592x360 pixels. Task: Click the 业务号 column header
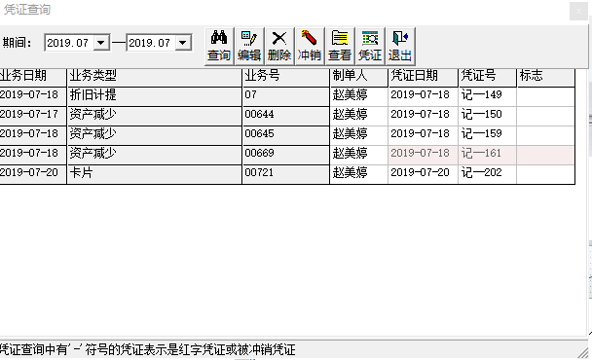286,77
